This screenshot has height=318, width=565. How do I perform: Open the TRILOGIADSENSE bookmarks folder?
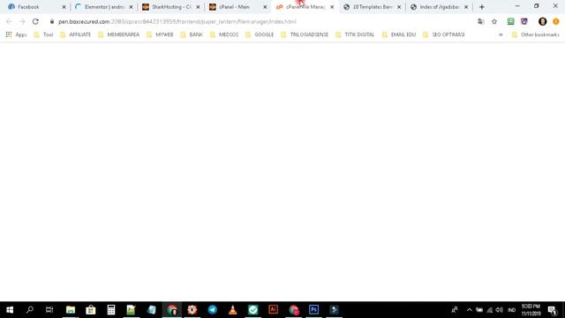tap(305, 34)
